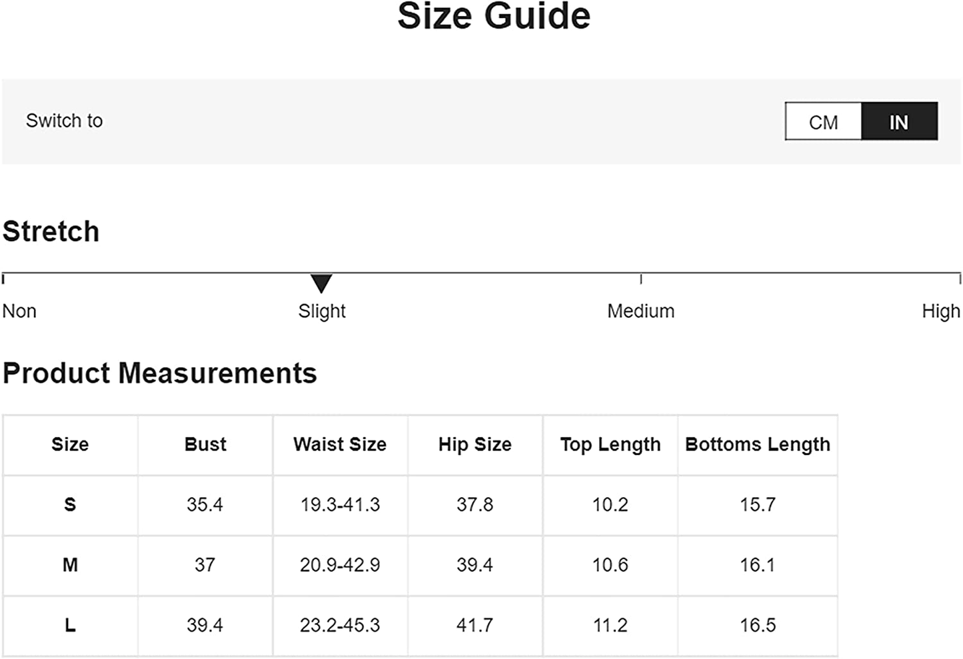Click the 19.3-41.3 waist size cell
The width and height of the screenshot is (963, 659).
(340, 505)
